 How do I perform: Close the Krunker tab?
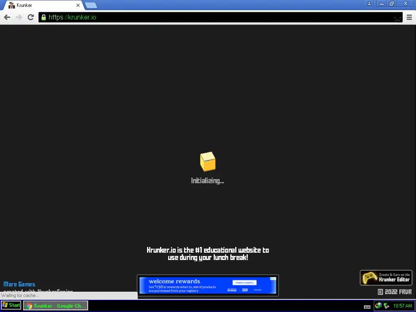(x=78, y=5)
